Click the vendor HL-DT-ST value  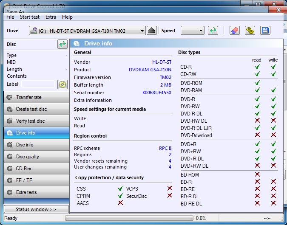[162, 62]
